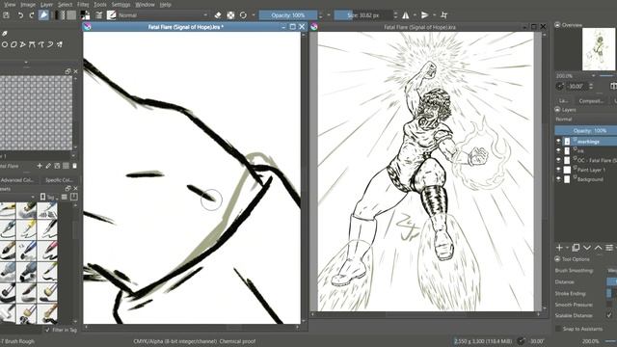Toggle the Scalable Distance checkbox
The width and height of the screenshot is (617, 347).
pyautogui.click(x=609, y=315)
